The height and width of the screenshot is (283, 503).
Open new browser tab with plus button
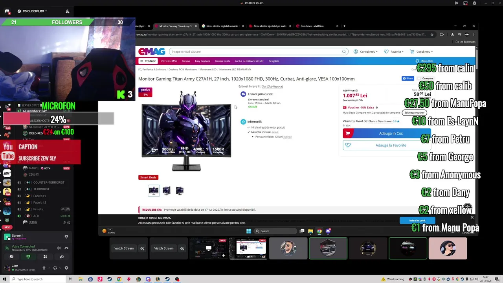(344, 26)
